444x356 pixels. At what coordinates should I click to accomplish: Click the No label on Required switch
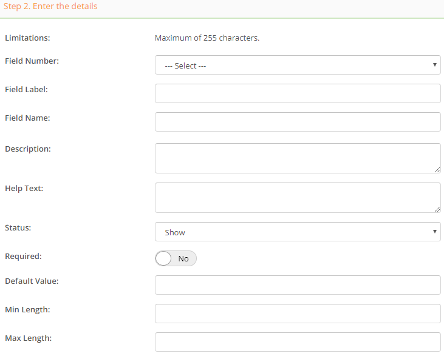tap(183, 259)
